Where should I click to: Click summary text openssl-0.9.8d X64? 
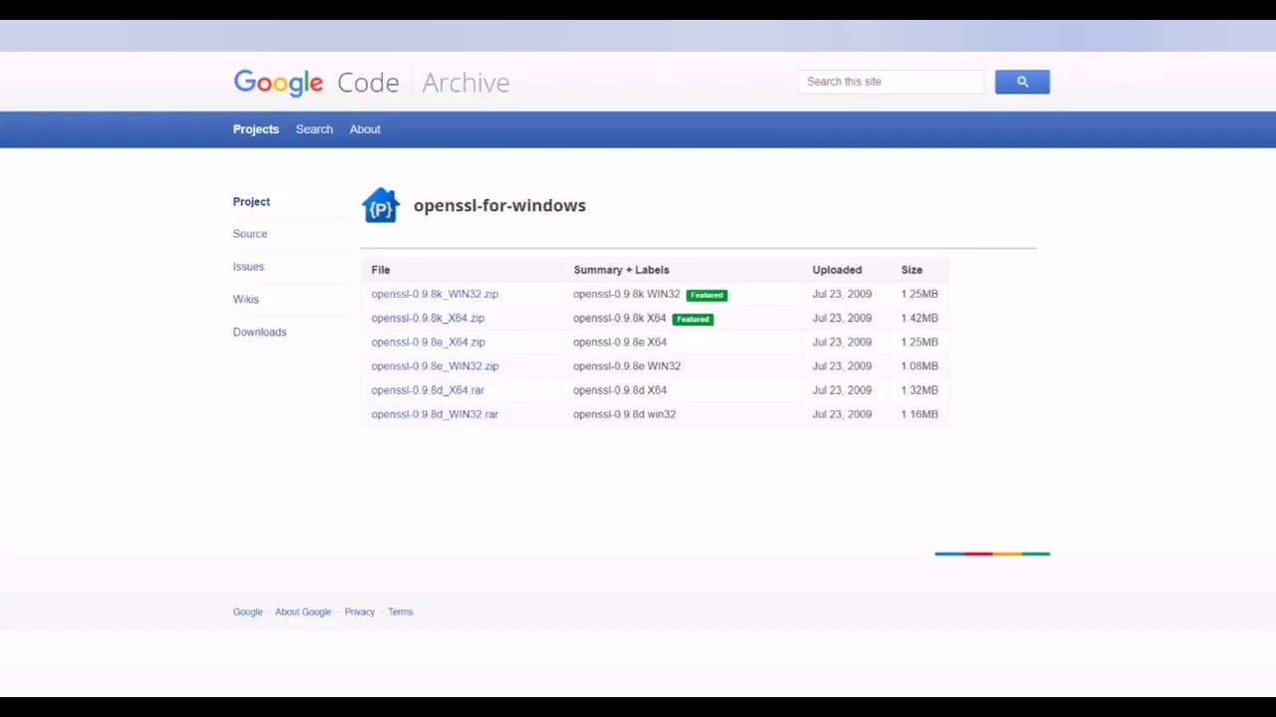(x=620, y=390)
